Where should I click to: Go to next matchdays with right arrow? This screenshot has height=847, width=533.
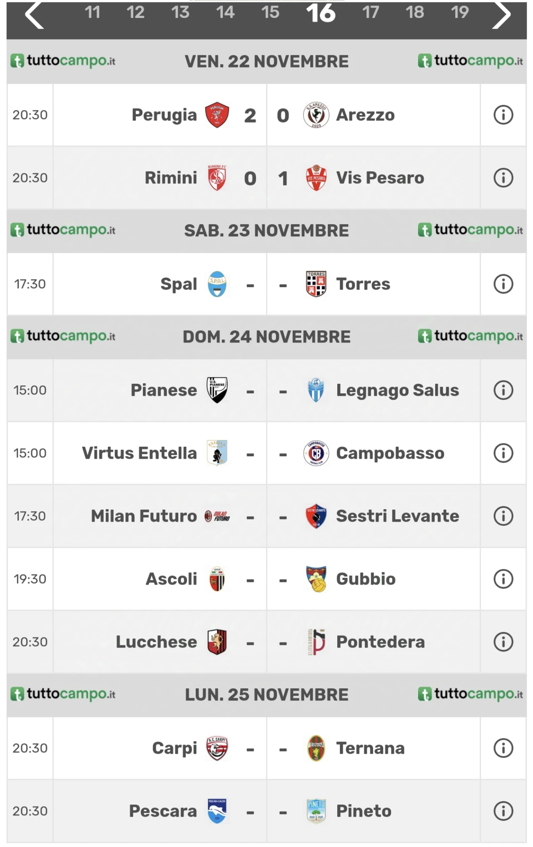(501, 15)
